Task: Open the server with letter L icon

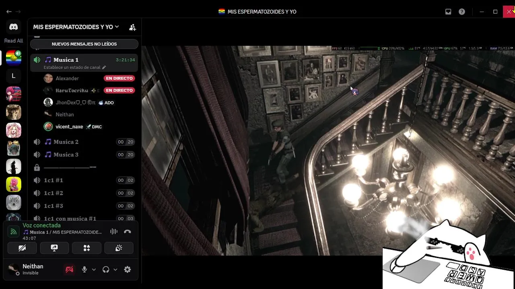Action: tap(13, 75)
